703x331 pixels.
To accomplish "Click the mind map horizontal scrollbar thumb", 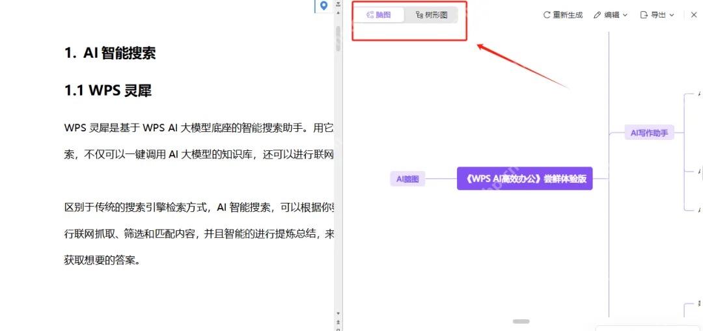I will tap(521, 322).
